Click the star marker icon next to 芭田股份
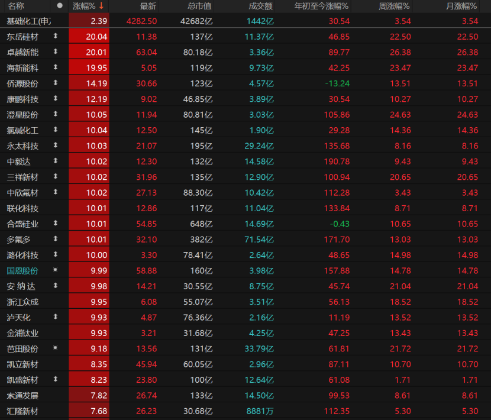Screen dimensions: 491x420 coord(56,348)
